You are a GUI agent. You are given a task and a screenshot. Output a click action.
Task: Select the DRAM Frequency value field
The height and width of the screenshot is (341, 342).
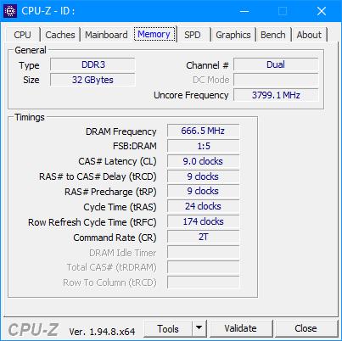[203, 131]
